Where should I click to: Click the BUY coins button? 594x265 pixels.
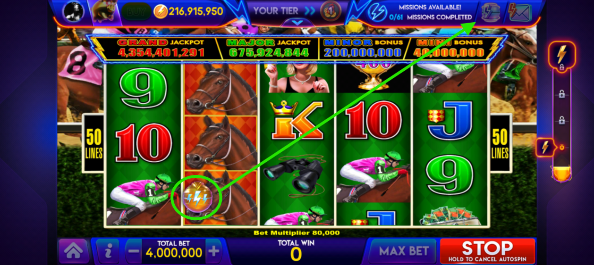tap(136, 11)
